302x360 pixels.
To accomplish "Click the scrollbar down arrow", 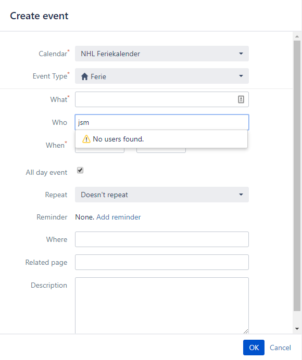I will coord(297,329).
